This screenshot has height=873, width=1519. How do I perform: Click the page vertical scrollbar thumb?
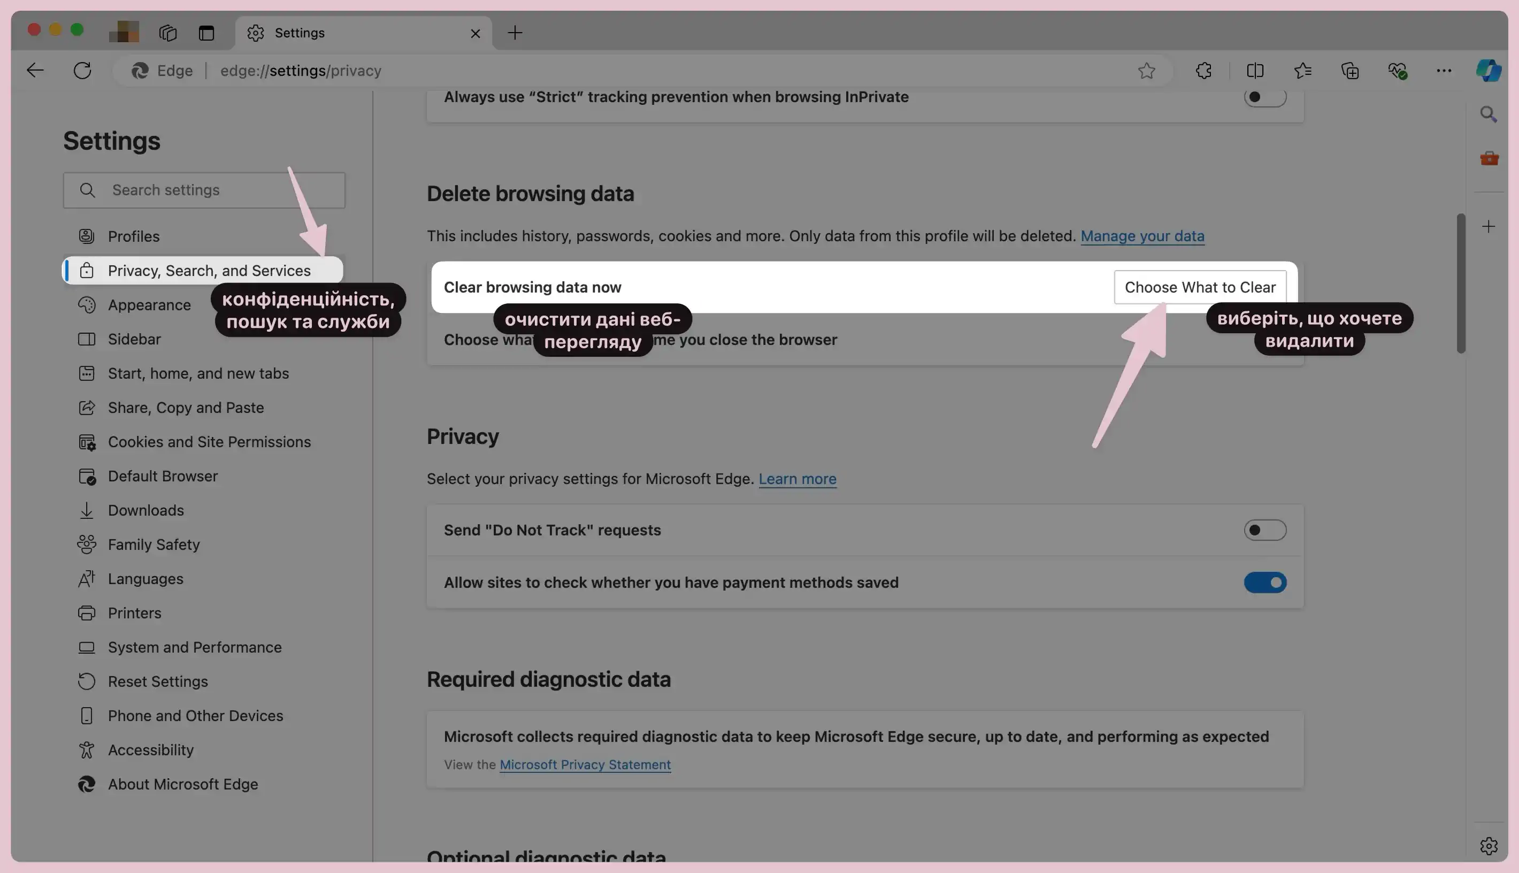tap(1461, 283)
